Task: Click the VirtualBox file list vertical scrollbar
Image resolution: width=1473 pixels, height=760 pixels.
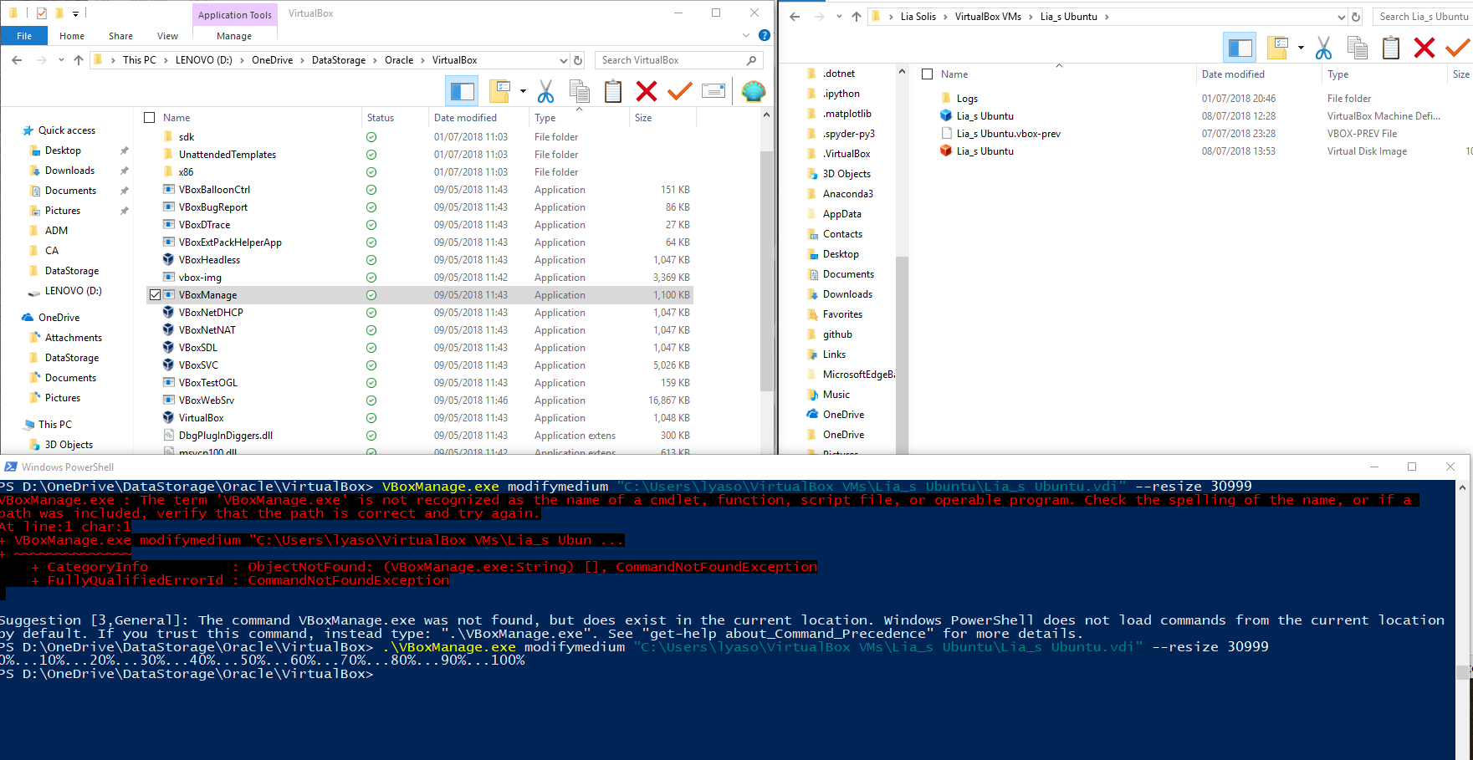Action: pos(767,272)
